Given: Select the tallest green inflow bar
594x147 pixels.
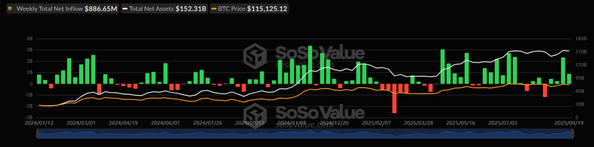Looking at the screenshot, I should (310, 65).
